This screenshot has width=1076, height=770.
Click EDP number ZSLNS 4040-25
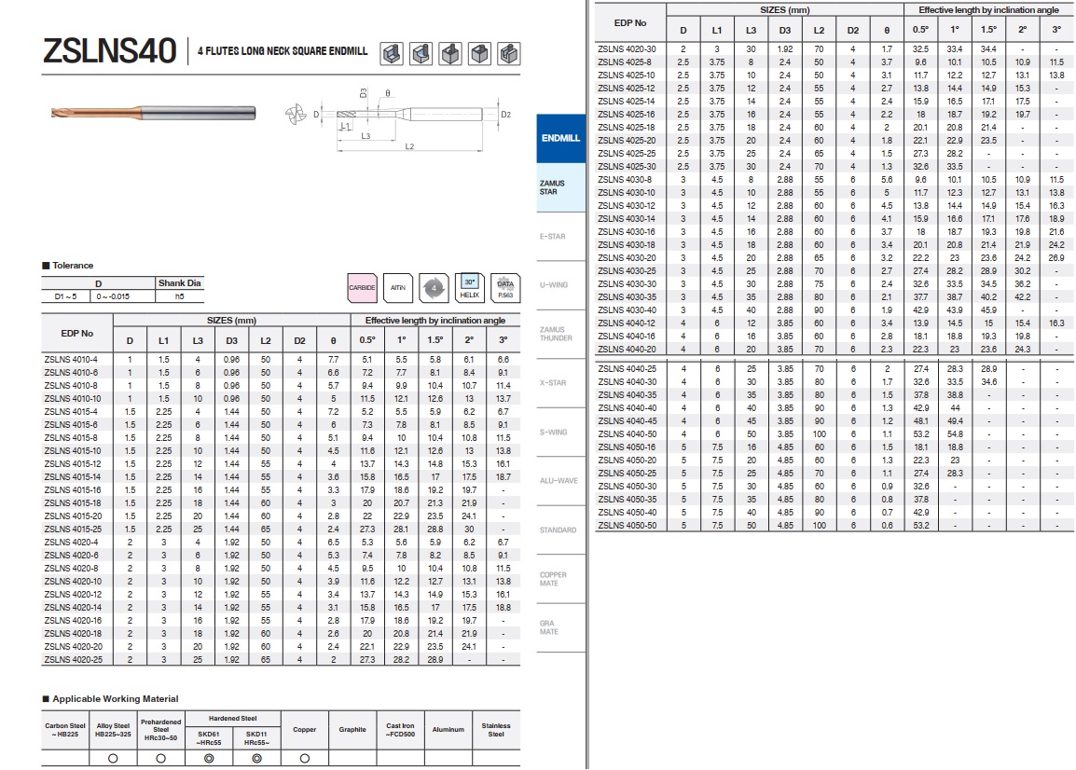pos(627,369)
